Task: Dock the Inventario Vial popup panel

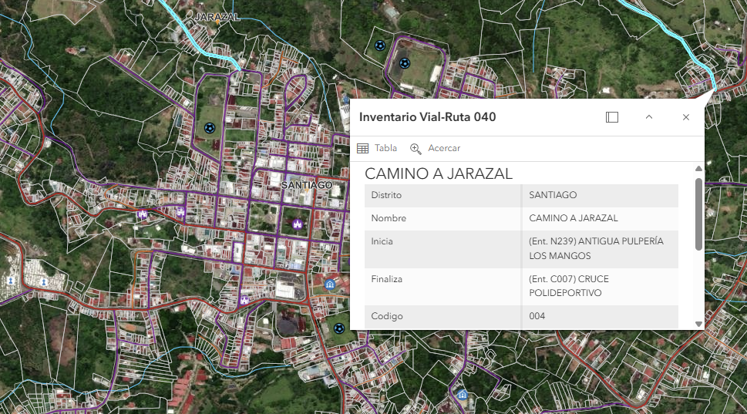Action: click(611, 117)
